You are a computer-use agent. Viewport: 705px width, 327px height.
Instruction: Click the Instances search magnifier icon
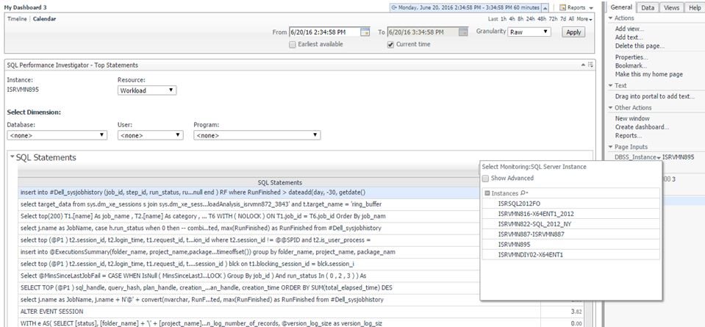[524, 193]
